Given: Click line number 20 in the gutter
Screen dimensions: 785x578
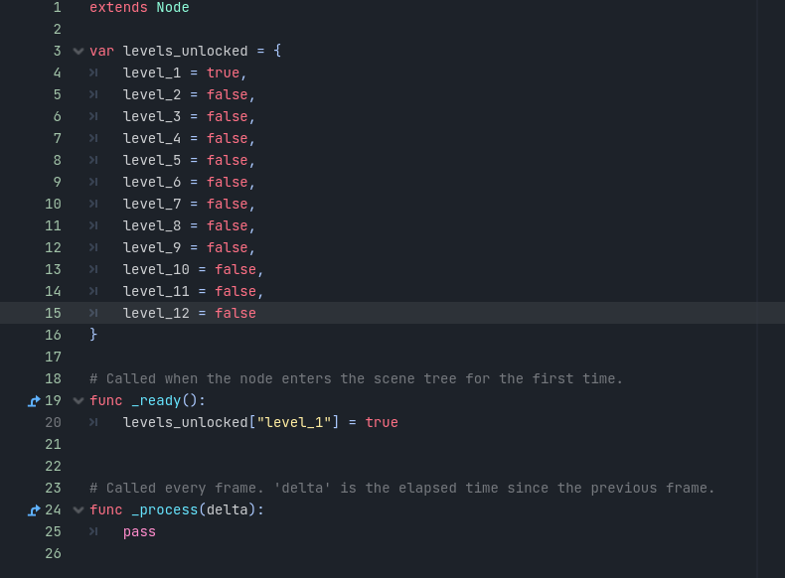Looking at the screenshot, I should 53,422.
